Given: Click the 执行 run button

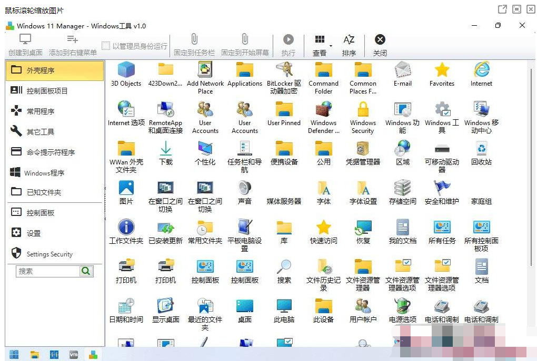Looking at the screenshot, I should 289,45.
